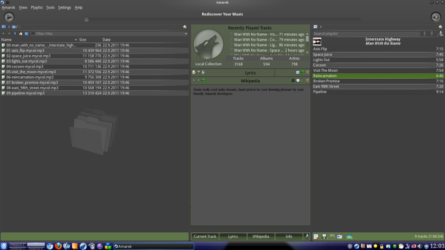Screen dimensions: 445x250
Task: Click the playlist layout breadcrumb icon
Action: click(316, 27)
